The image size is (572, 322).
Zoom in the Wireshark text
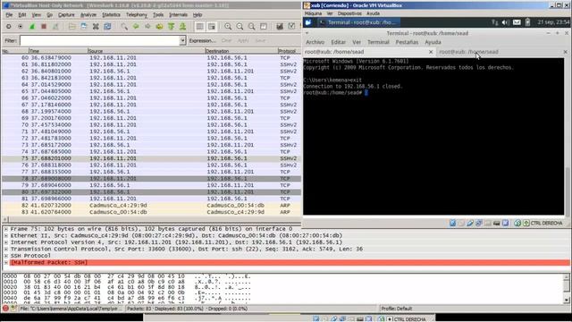point(228,26)
